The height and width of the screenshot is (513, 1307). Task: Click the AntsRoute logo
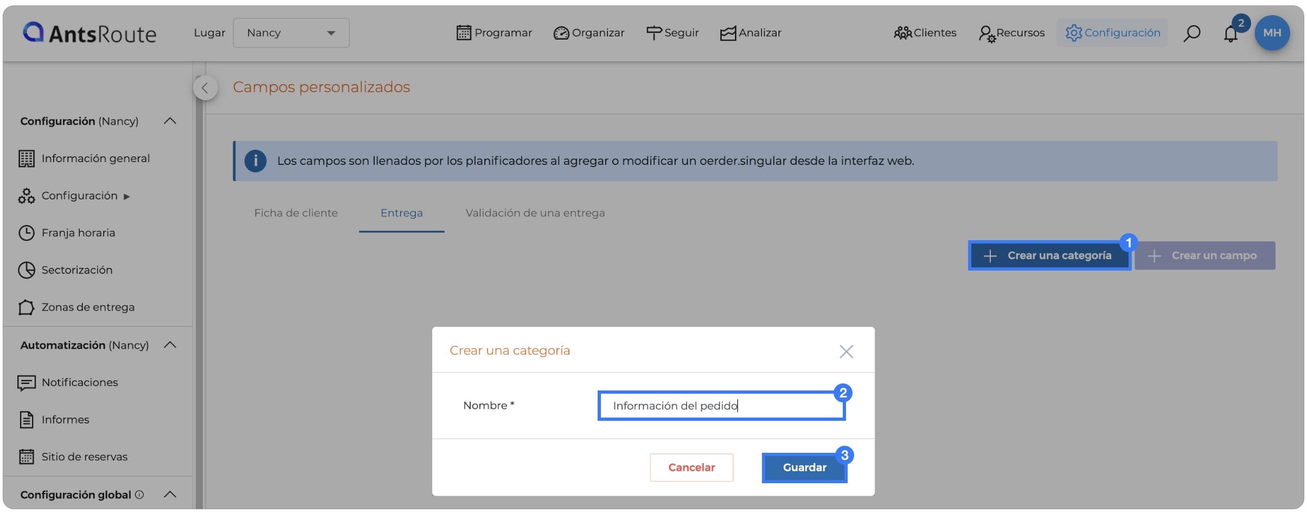(x=89, y=33)
